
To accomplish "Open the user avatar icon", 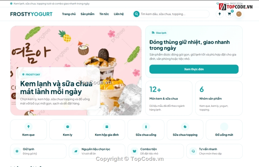I will [239, 14].
